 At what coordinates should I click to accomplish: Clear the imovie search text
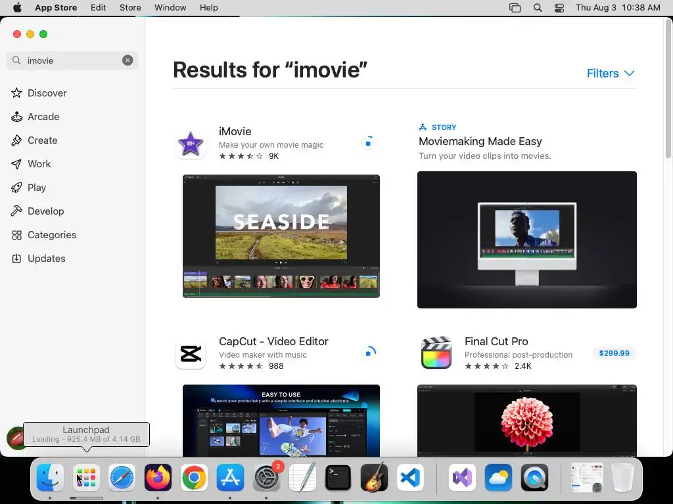[x=128, y=60]
